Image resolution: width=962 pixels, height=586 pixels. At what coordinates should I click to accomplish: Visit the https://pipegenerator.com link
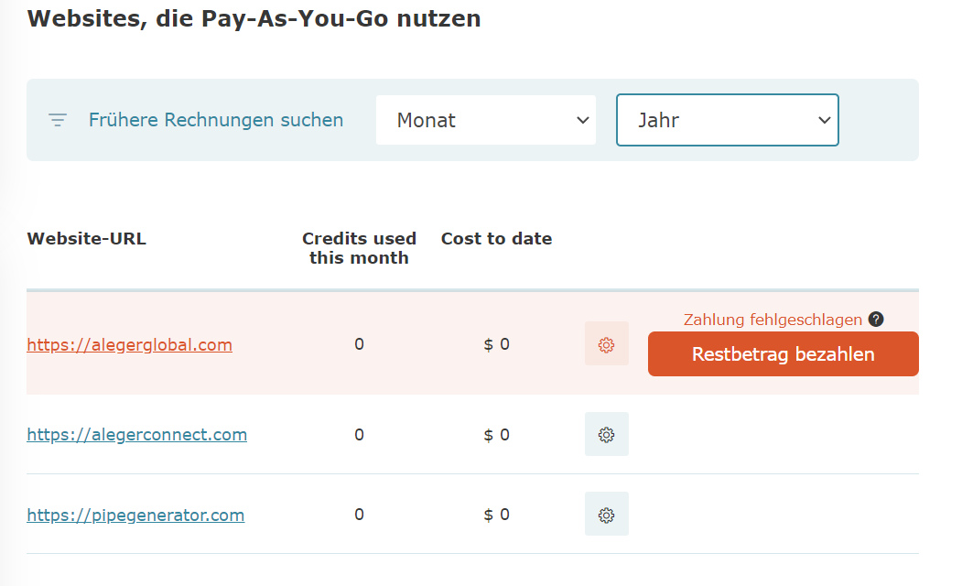tap(135, 515)
